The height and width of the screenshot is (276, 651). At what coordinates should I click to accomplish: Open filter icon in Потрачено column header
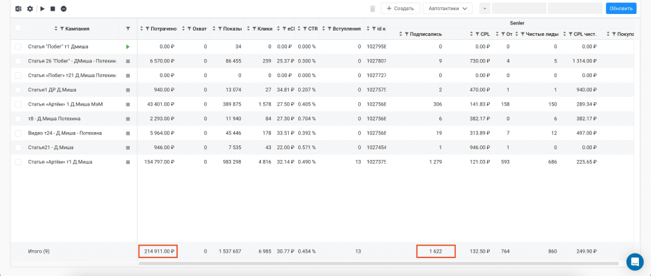coord(147,29)
